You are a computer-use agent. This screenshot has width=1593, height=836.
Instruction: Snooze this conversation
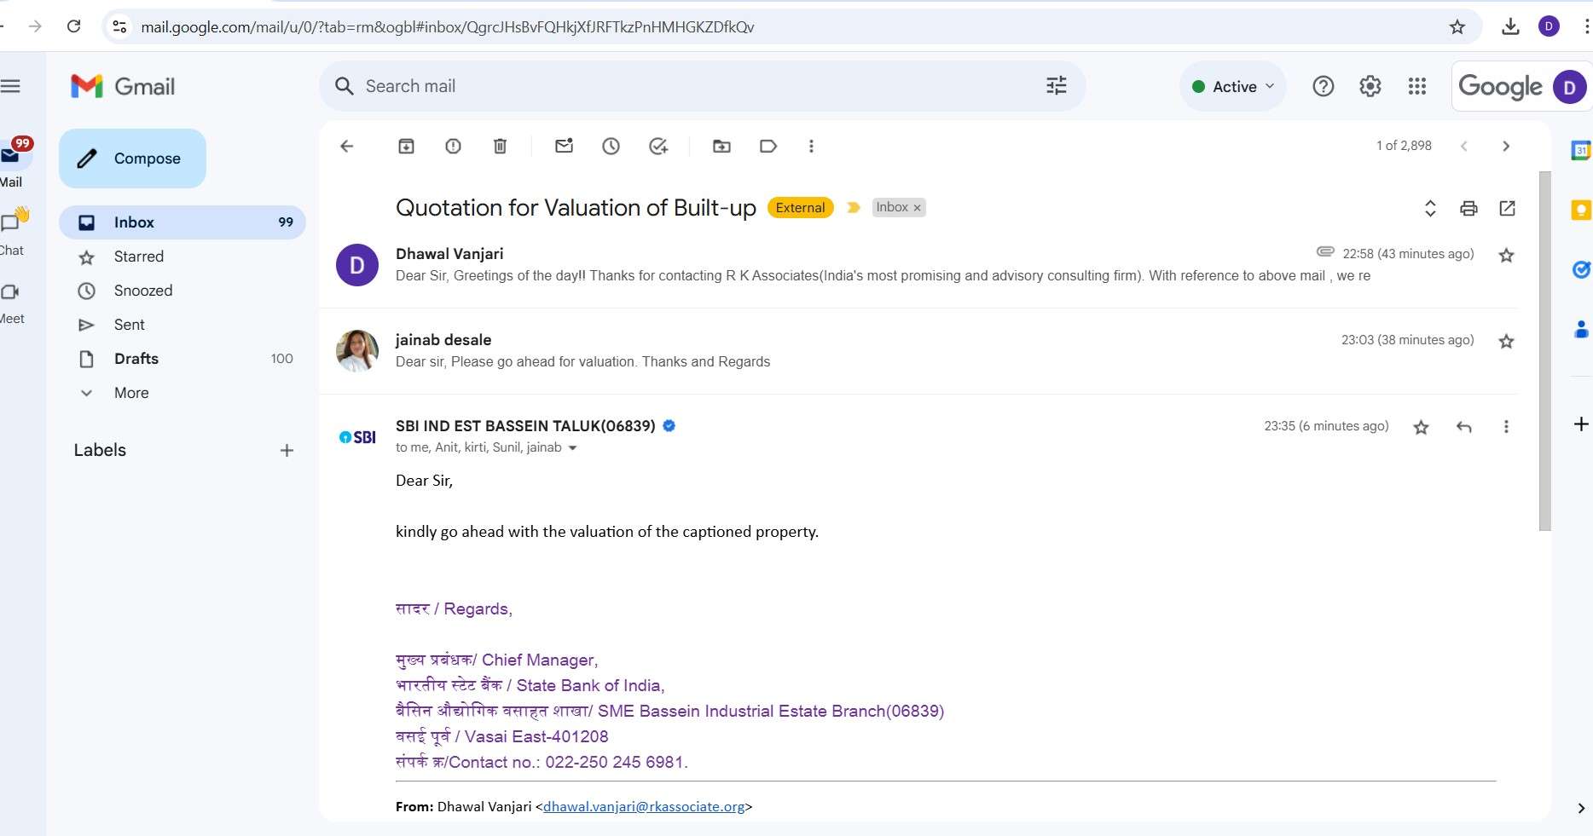point(611,146)
